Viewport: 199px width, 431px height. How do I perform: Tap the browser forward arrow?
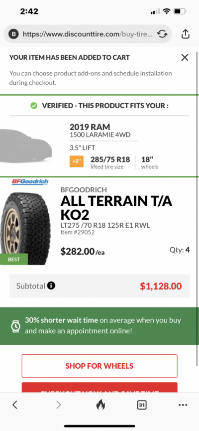(58, 404)
